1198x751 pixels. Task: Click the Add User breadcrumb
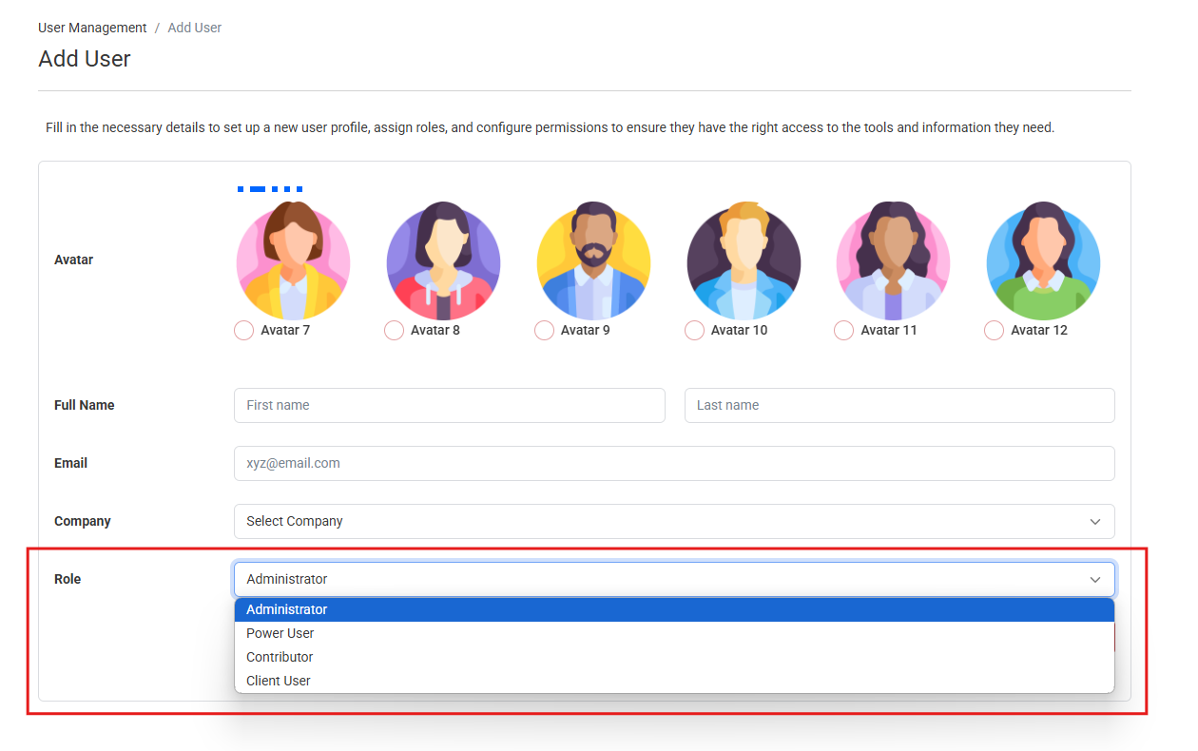(194, 28)
